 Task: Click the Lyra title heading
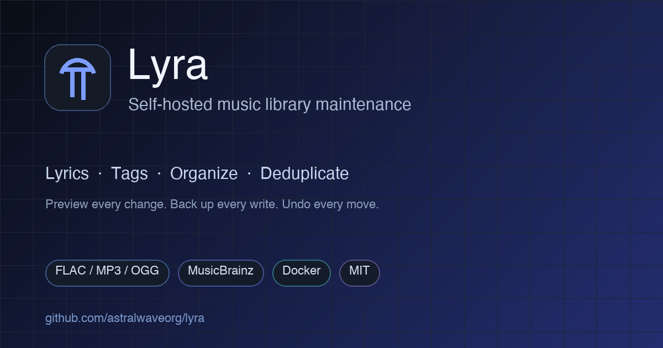(167, 66)
